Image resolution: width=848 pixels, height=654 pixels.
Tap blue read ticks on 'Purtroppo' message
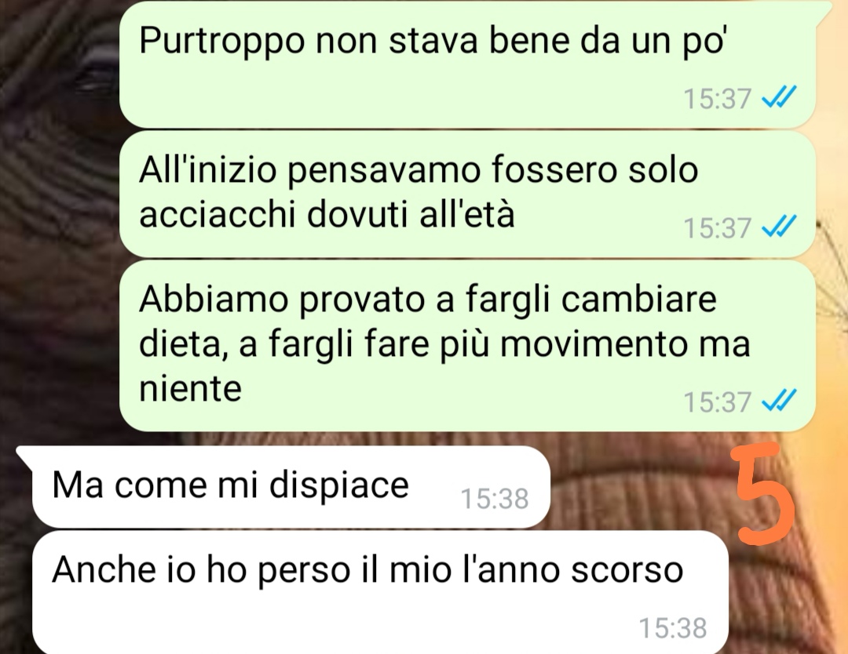779,98
